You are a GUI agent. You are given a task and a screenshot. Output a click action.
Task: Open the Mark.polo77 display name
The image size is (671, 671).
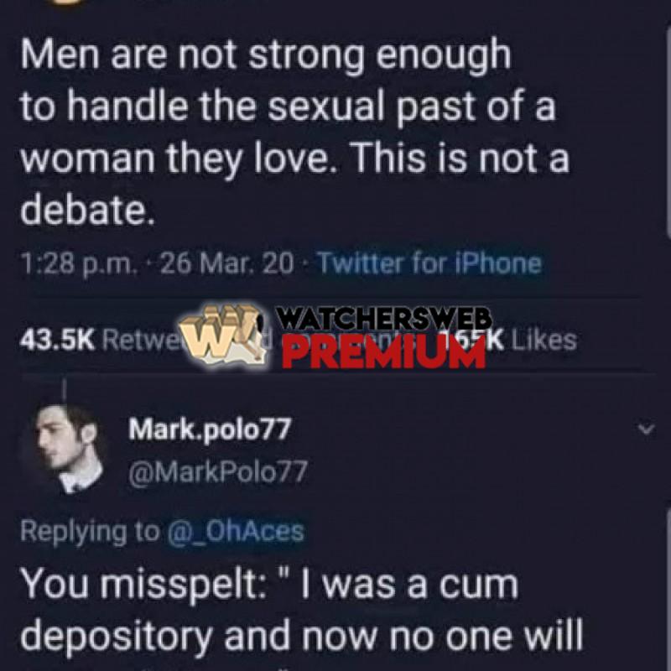[210, 429]
